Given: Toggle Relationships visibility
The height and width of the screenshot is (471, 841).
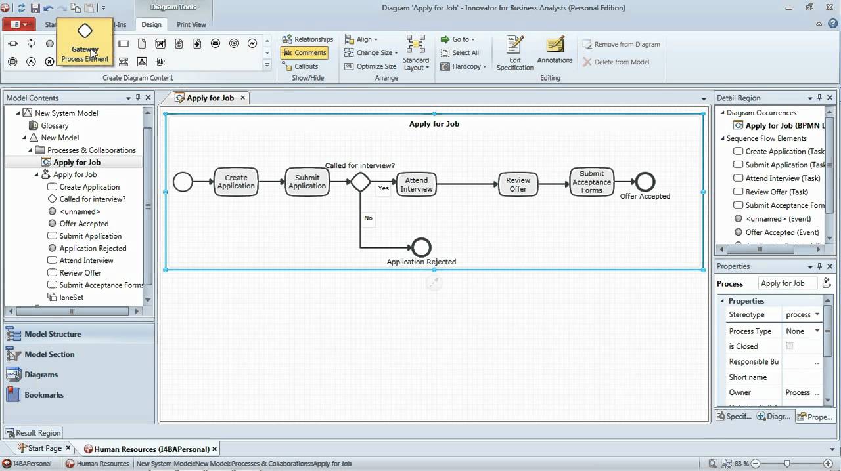Looking at the screenshot, I should click(x=307, y=39).
